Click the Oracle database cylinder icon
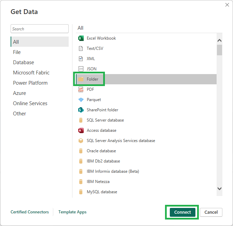Viewport: 233px width, 226px height. 81,151
